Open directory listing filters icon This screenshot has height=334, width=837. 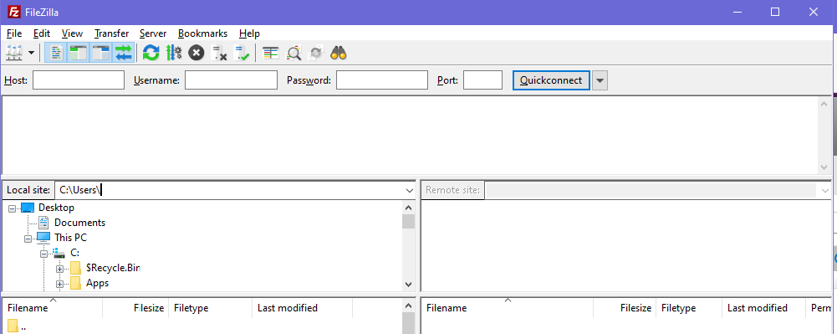[271, 53]
